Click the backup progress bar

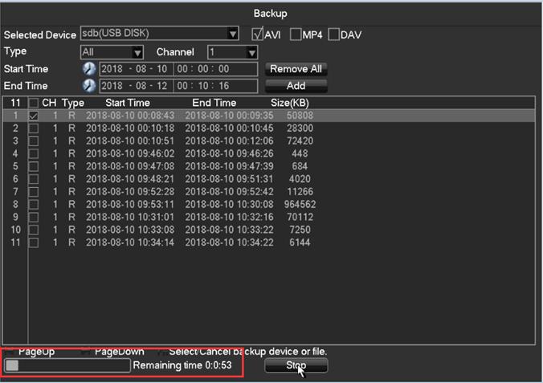[67, 365]
